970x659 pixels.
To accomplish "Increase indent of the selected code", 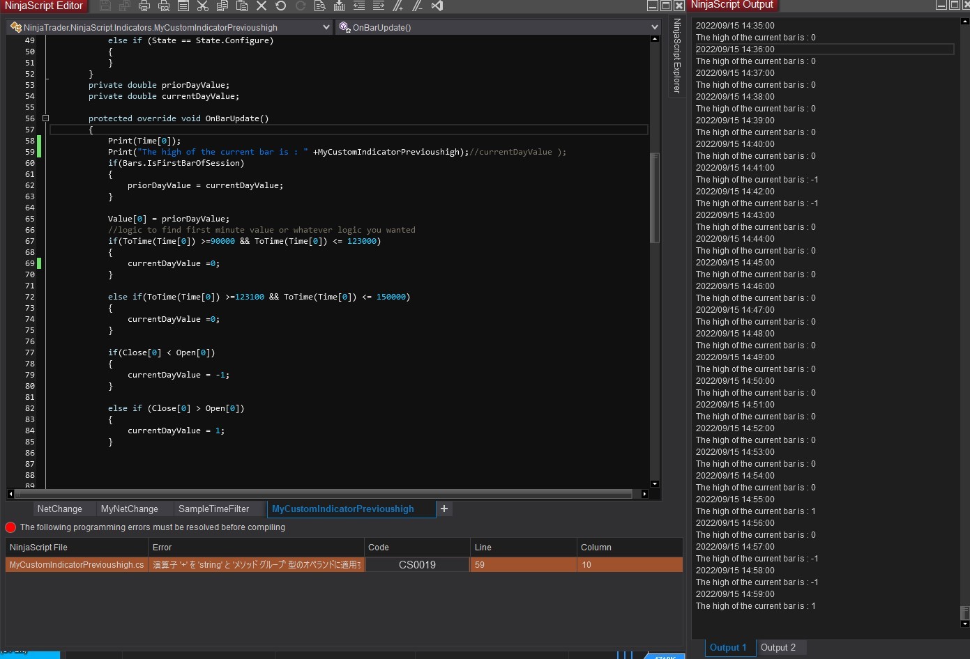I will (x=379, y=6).
